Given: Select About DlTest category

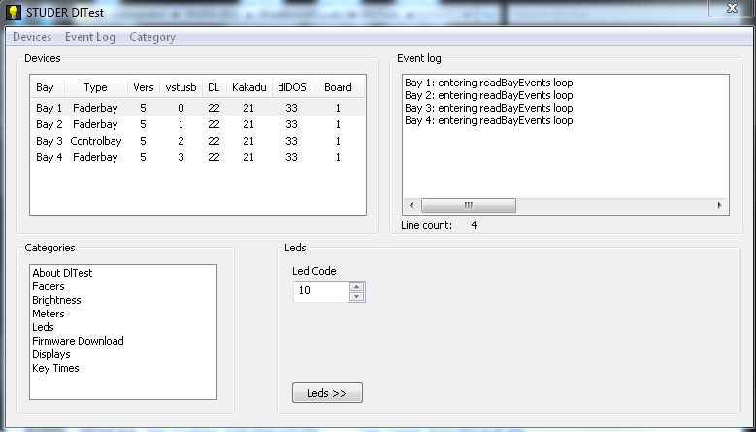Looking at the screenshot, I should 62,273.
